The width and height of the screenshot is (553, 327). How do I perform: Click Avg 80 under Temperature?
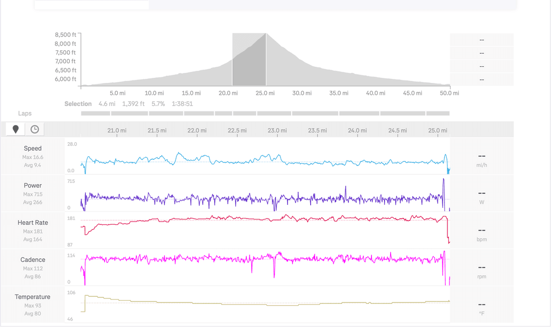coord(33,313)
